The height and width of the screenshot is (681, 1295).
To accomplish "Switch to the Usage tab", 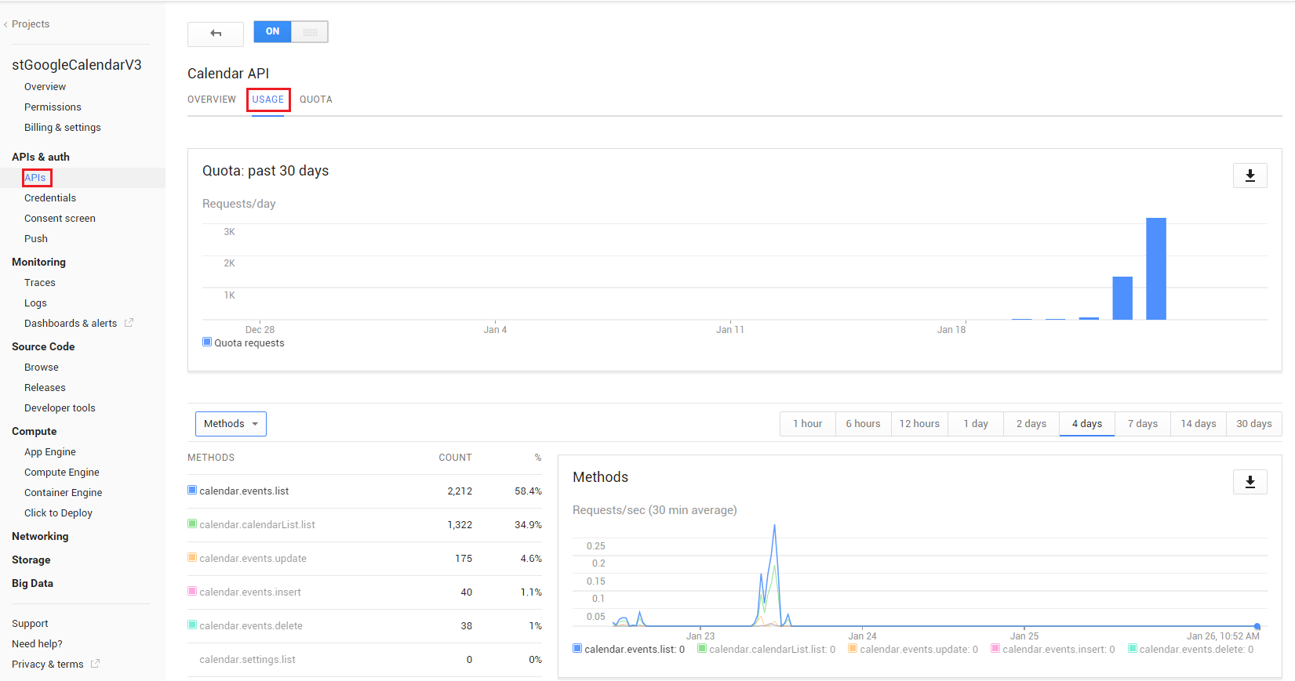I will click(268, 100).
